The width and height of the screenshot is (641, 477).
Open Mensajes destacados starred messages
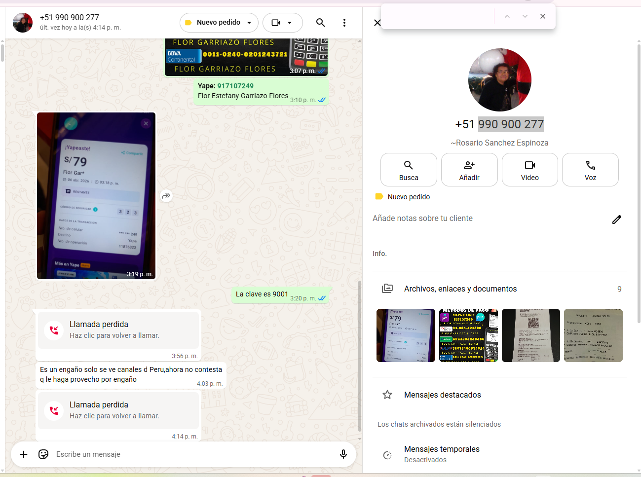[x=442, y=395]
